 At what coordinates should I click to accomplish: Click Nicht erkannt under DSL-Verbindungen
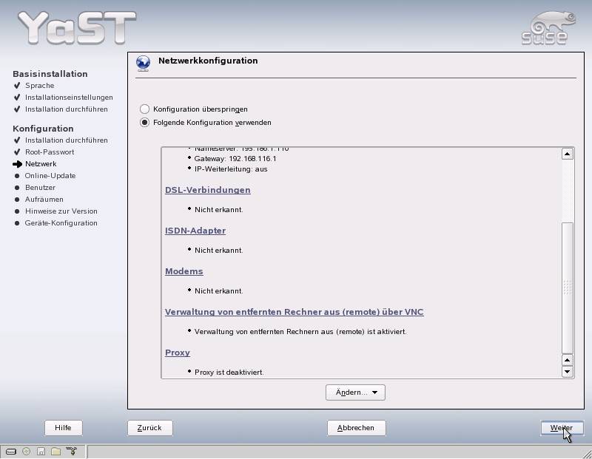[x=218, y=210]
